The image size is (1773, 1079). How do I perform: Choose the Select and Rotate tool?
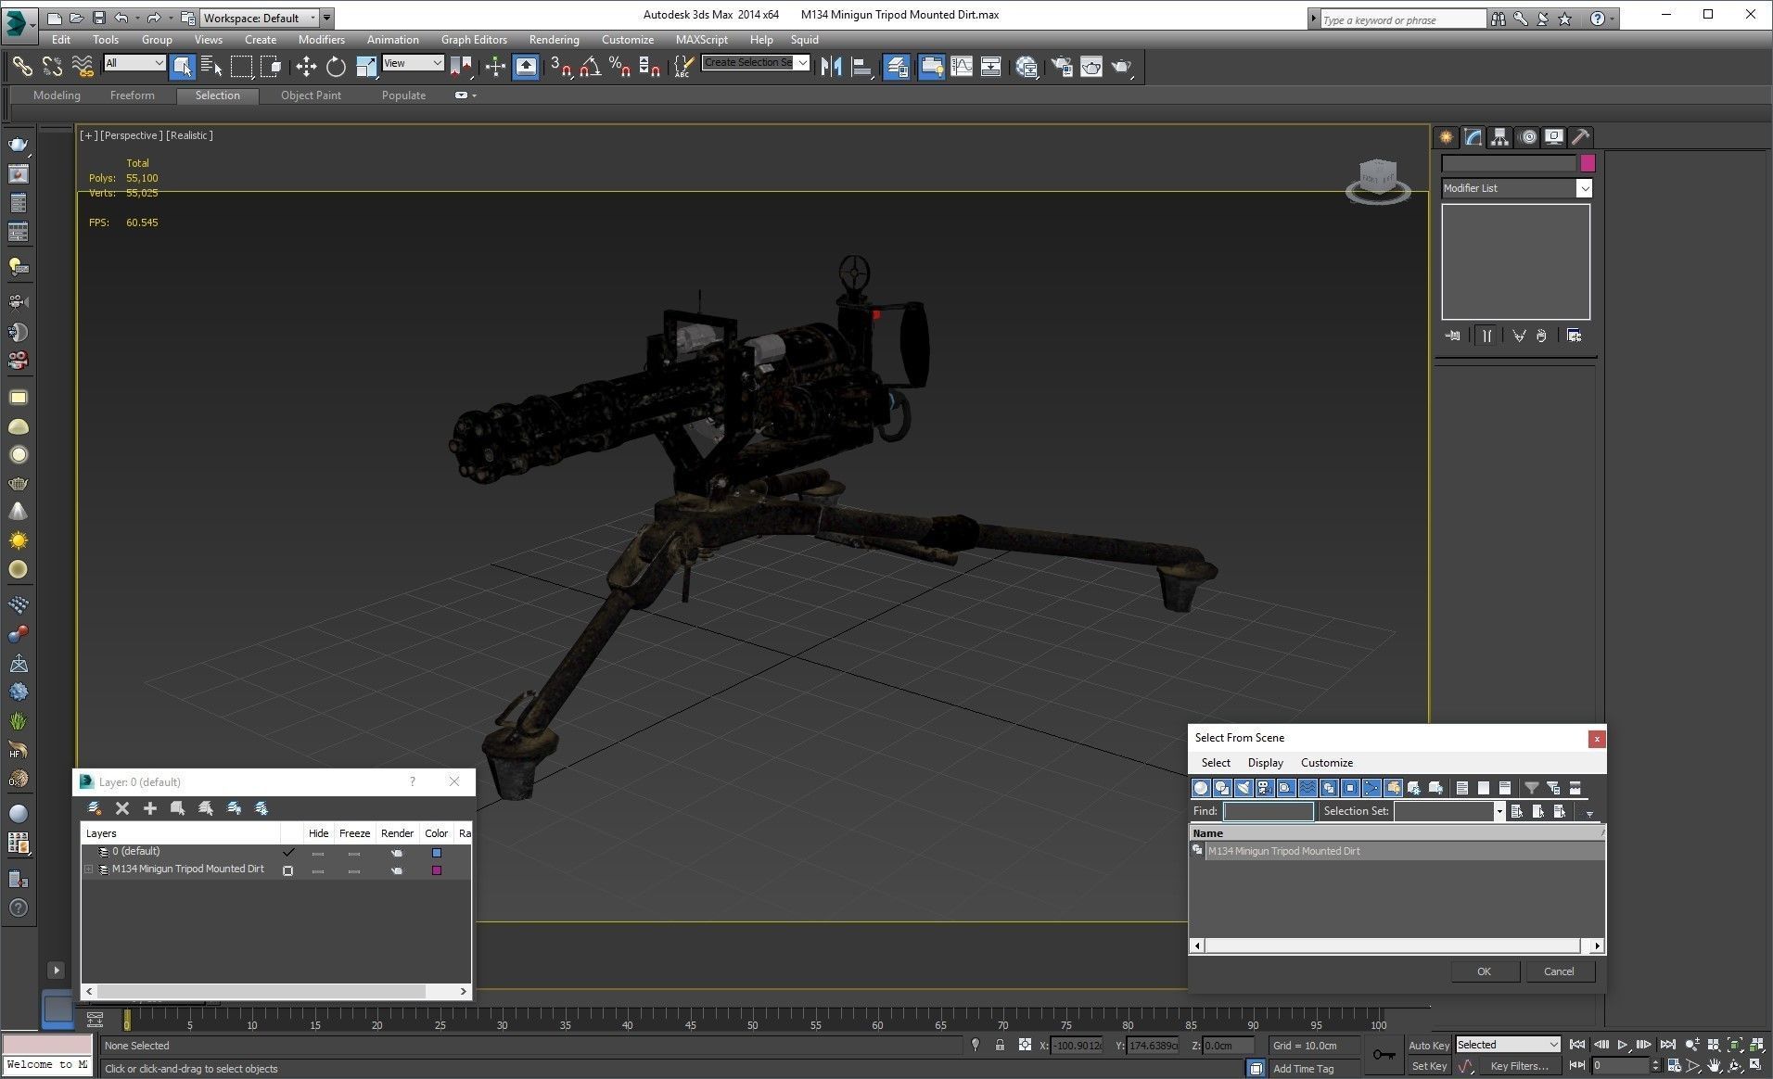click(336, 66)
